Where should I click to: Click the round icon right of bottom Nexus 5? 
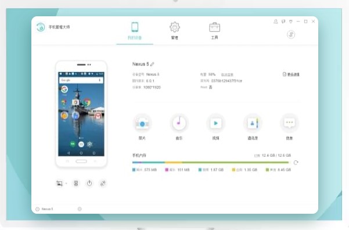(x=80, y=209)
